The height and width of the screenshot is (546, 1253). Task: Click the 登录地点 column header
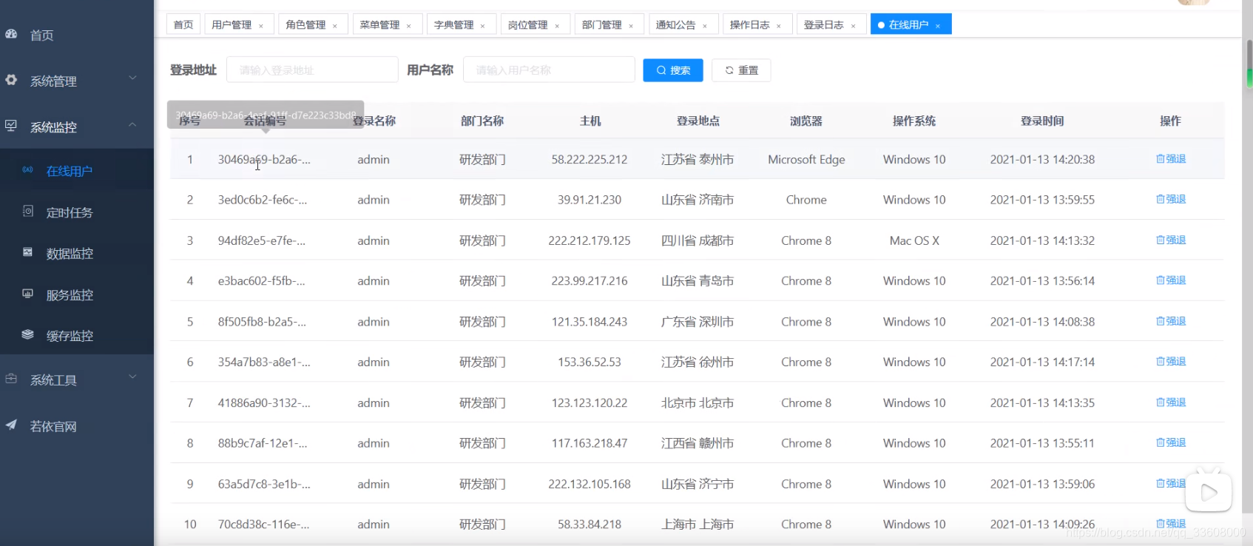tap(698, 121)
